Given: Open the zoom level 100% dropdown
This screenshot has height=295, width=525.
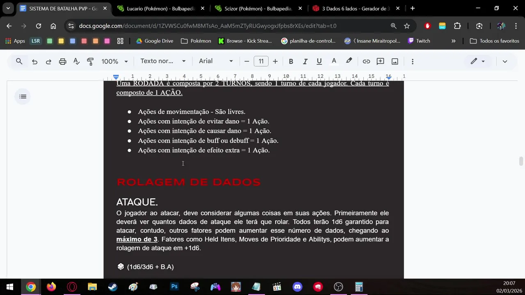Looking at the screenshot, I should tap(114, 61).
